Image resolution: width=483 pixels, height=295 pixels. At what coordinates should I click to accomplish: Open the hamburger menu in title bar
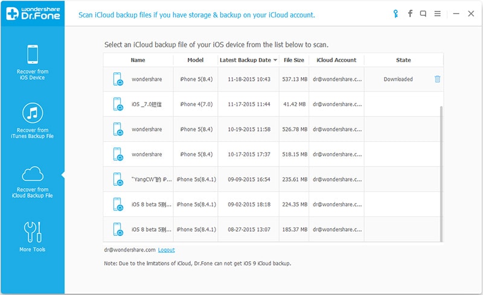(437, 13)
